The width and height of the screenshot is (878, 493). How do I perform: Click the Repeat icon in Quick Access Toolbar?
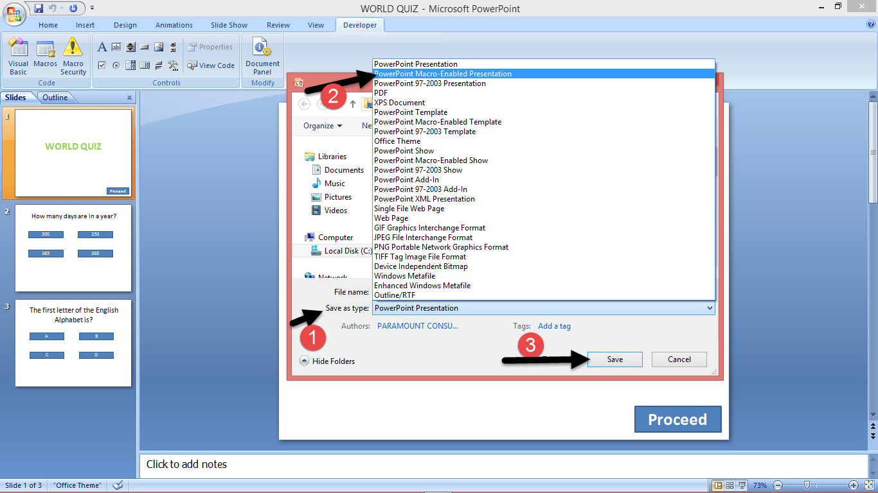pos(73,8)
